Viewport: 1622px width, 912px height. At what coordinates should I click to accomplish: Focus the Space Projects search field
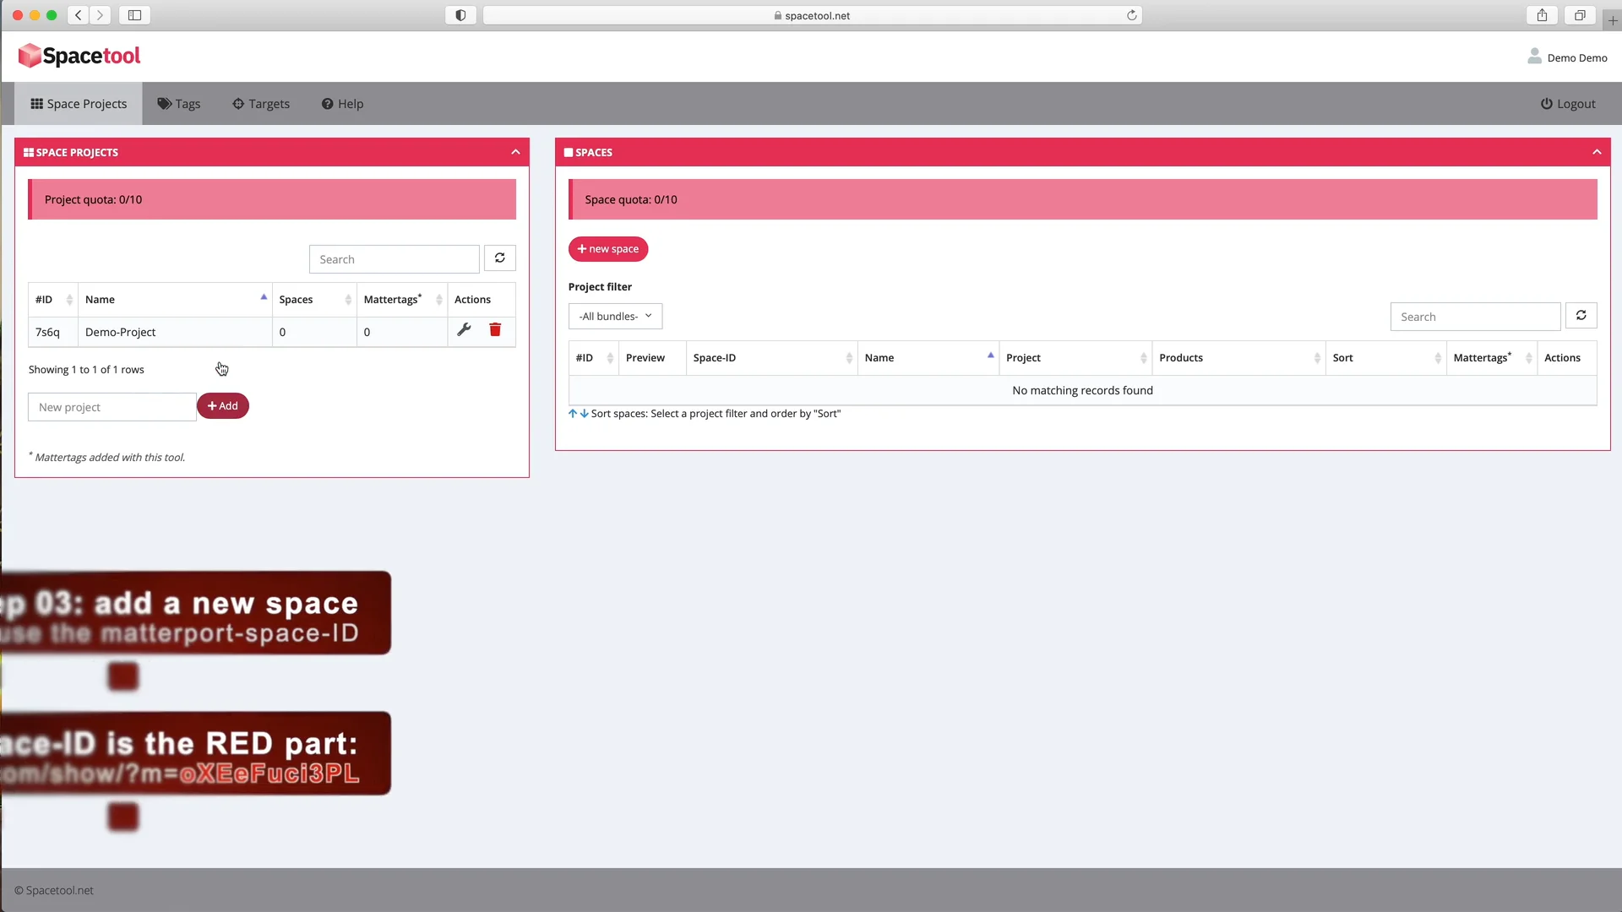[395, 259]
